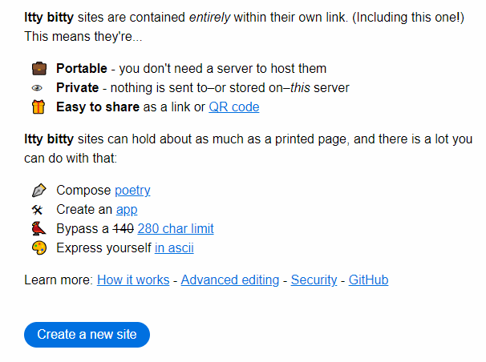Click the italic word entirely
The width and height of the screenshot is (486, 362).
coord(210,18)
